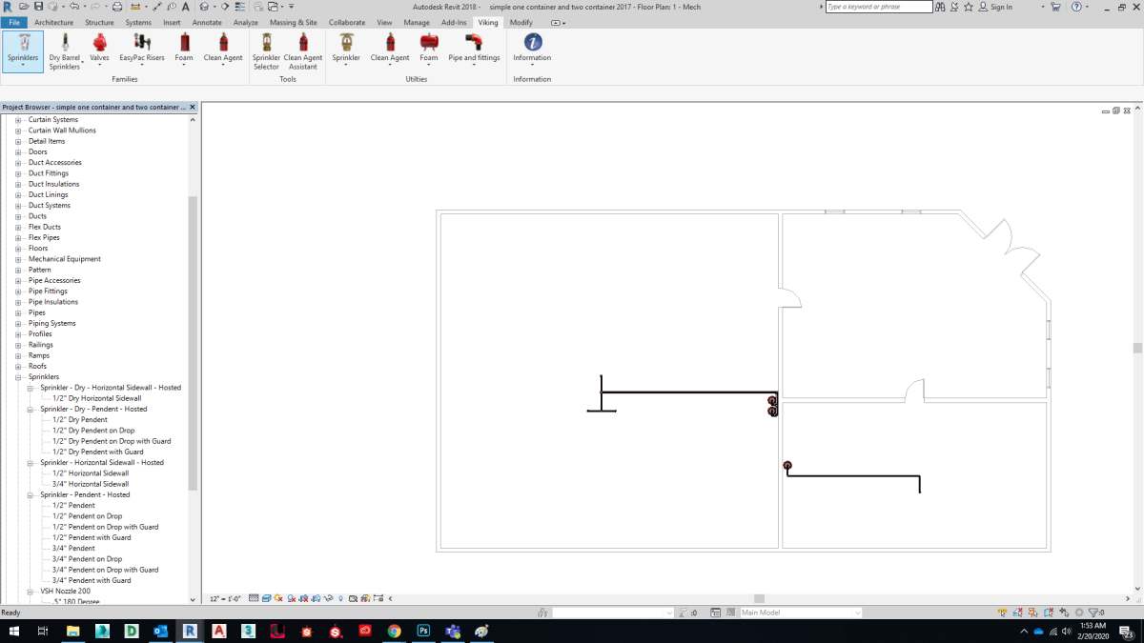This screenshot has height=643, width=1144.
Task: Expand the Mechanical Equipment category
Action: pos(18,259)
